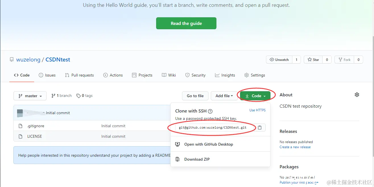
Task: Copy the clone URL with clipboard icon
Action: [260, 127]
